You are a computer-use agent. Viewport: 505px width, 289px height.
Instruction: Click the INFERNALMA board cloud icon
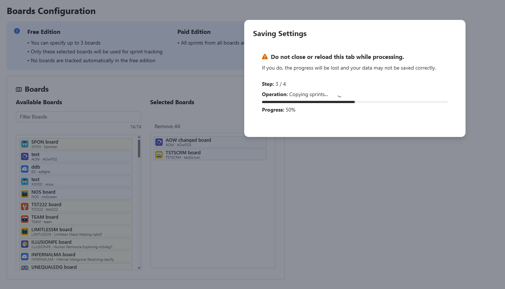25,257
